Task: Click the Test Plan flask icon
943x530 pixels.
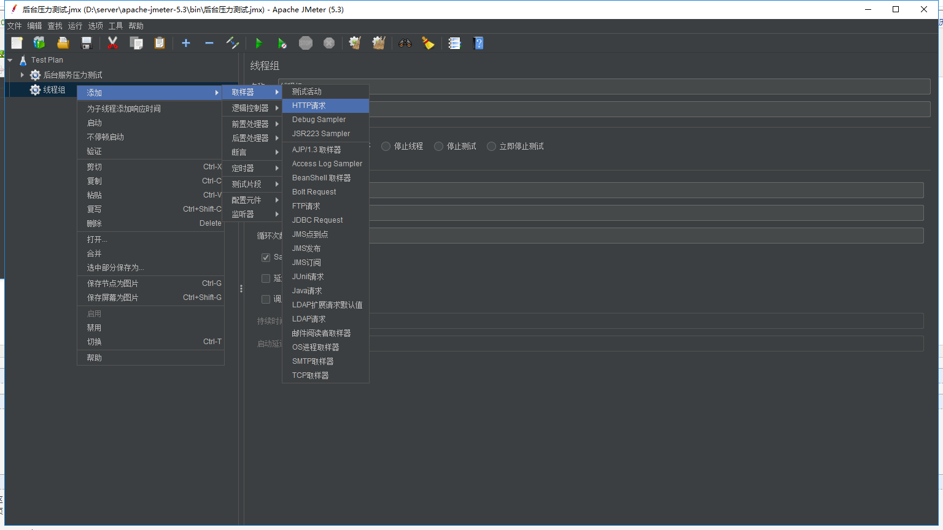Action: point(23,60)
